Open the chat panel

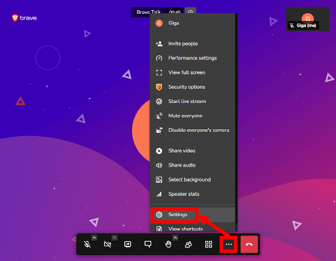click(148, 244)
